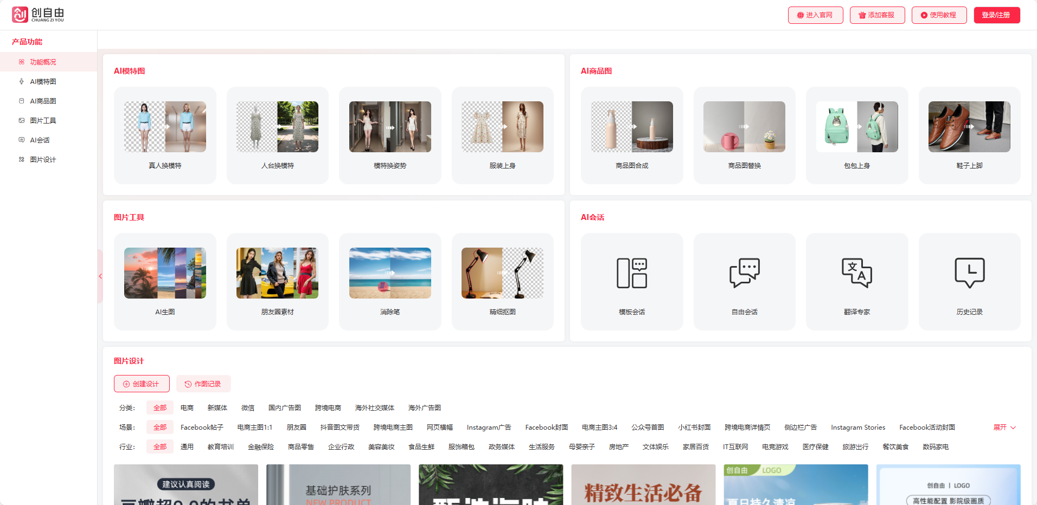Filter scene by 小红书封面
The height and width of the screenshot is (505, 1037).
[694, 428]
